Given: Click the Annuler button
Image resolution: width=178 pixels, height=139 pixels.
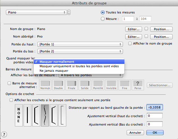Looking at the screenshot, I should (136, 132).
